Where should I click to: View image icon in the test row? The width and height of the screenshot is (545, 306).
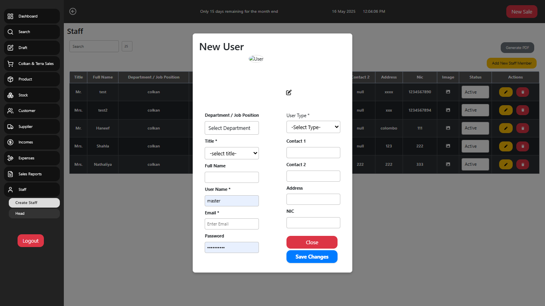click(448, 92)
